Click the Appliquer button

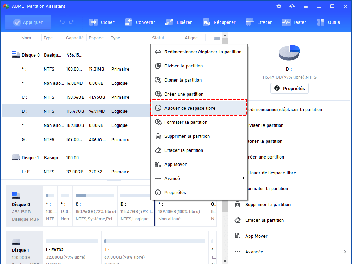coord(28,22)
